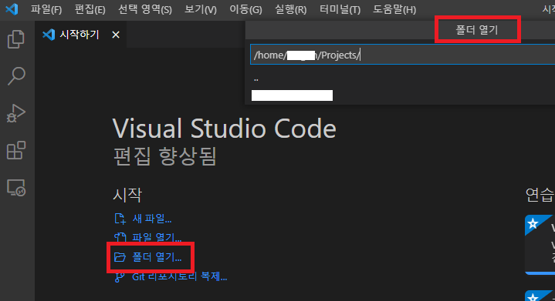Open the 보기(V) menu
Image resolution: width=555 pixels, height=301 pixels.
[x=201, y=9]
